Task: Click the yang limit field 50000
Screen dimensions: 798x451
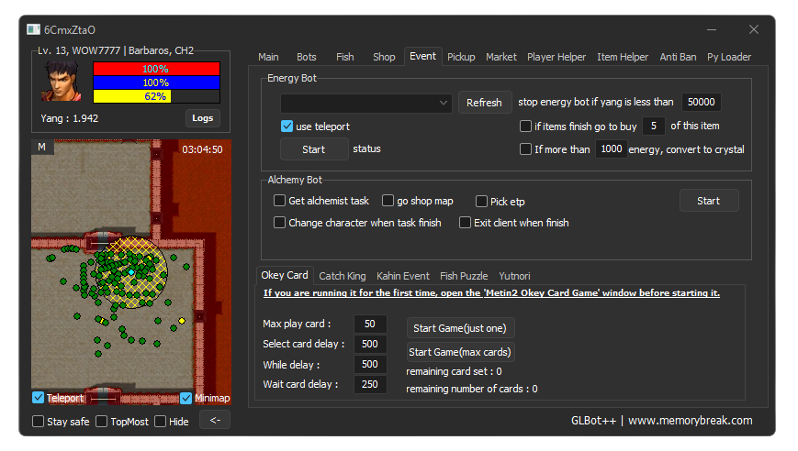Action: click(702, 102)
